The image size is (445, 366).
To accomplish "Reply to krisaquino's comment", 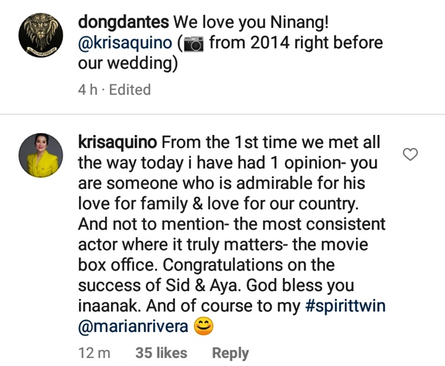I will [x=230, y=353].
